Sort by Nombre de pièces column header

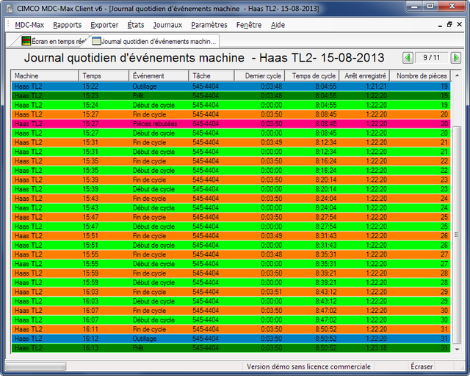point(420,76)
